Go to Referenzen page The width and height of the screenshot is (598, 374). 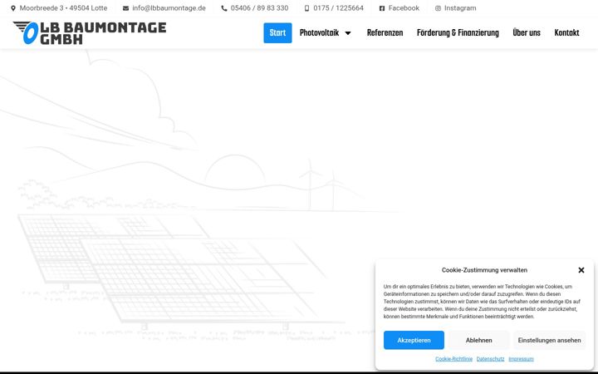385,32
